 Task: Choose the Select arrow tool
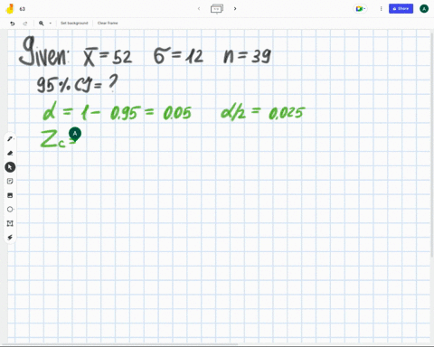pyautogui.click(x=10, y=167)
